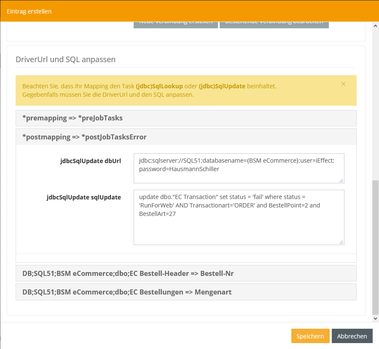Viewport: 379px width, 349px height.
Task: Collapse the *postmapping => *postJobTasksError section
Action: coord(186,137)
